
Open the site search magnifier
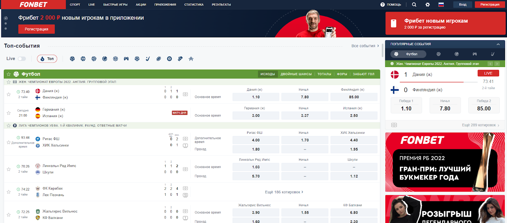click(x=414, y=4)
